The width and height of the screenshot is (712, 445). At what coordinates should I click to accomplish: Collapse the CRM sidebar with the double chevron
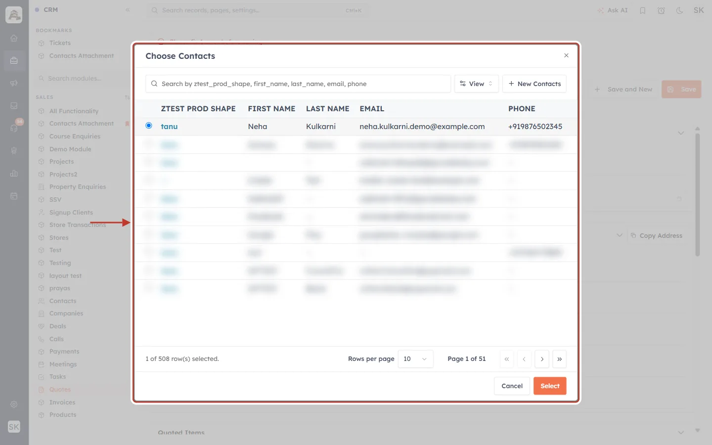tap(128, 10)
